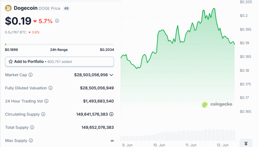
Task: Click the 149,652,076,383 total supply value
Action: click(x=98, y=127)
